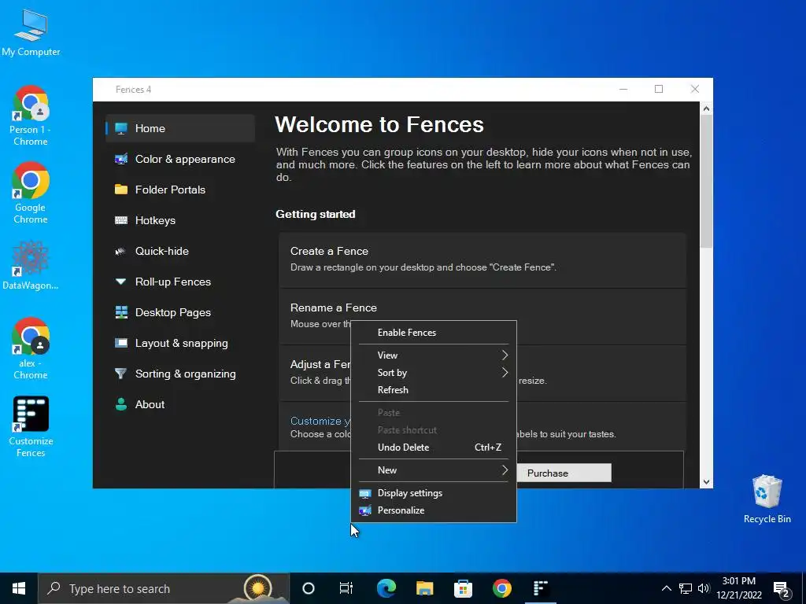
Task: Click the Adjust a Fence heading
Action: (x=320, y=364)
